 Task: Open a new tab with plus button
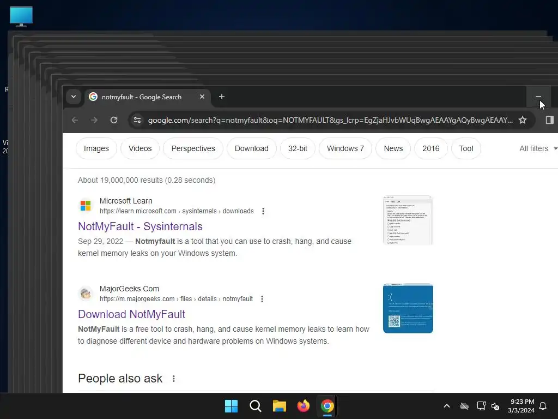click(222, 97)
